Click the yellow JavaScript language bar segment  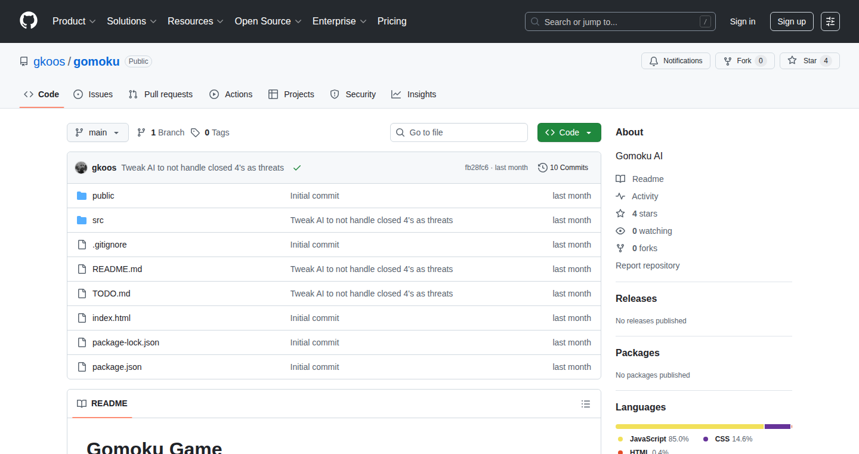(x=689, y=427)
